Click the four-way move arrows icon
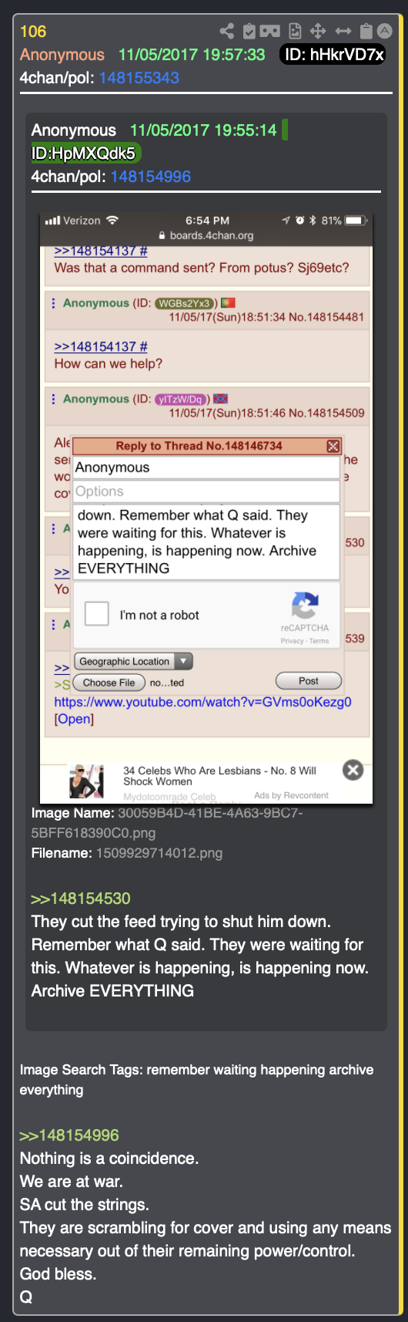The height and width of the screenshot is (1322, 408). (x=317, y=31)
